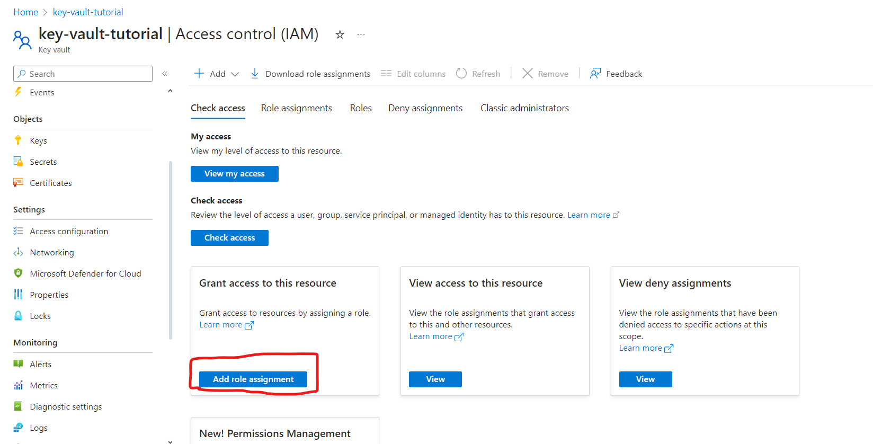Open the Deny assignments tab
The image size is (873, 444).
click(425, 108)
